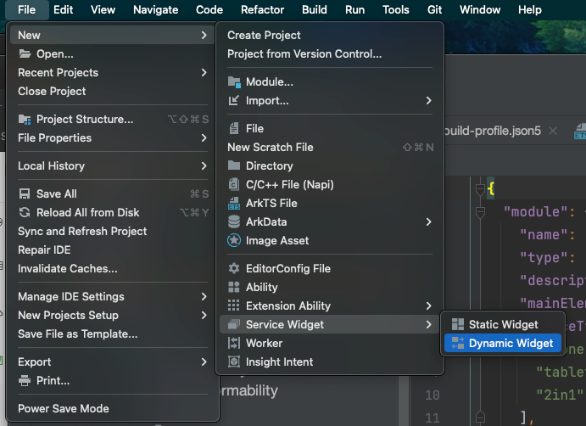Image resolution: width=586 pixels, height=426 pixels.
Task: Expand the Extension Ability submenu arrow
Action: tap(428, 306)
